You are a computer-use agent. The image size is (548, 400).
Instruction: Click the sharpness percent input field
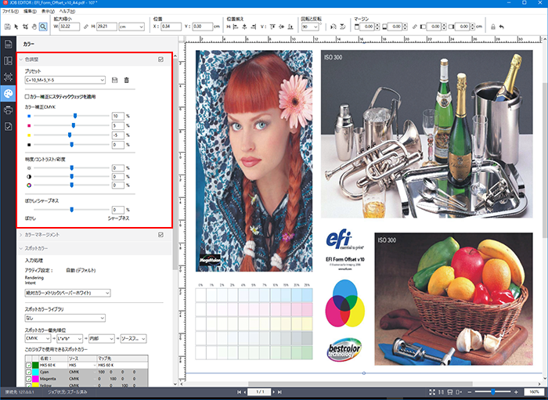click(118, 210)
